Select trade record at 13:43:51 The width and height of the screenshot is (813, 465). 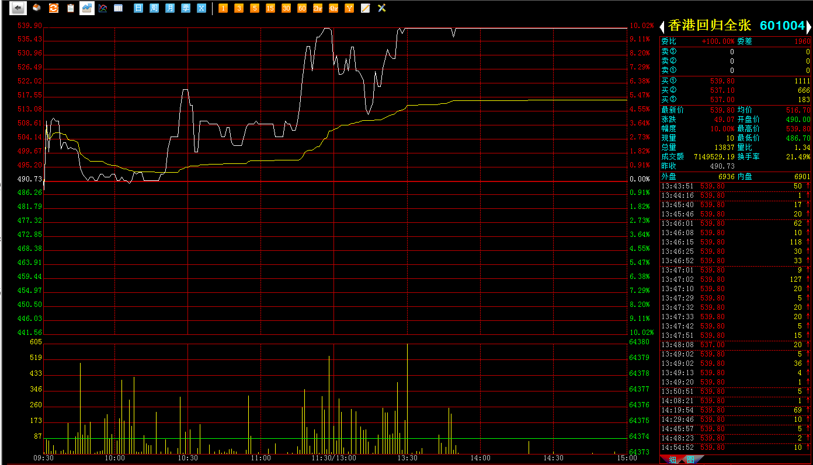pos(736,186)
